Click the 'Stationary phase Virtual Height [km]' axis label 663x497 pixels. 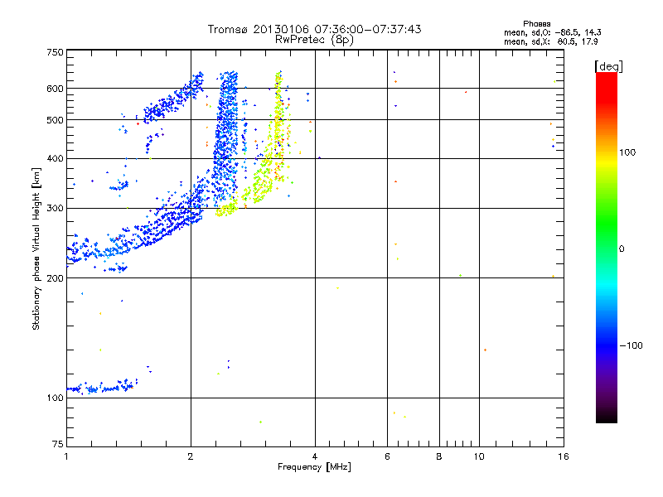click(x=36, y=248)
